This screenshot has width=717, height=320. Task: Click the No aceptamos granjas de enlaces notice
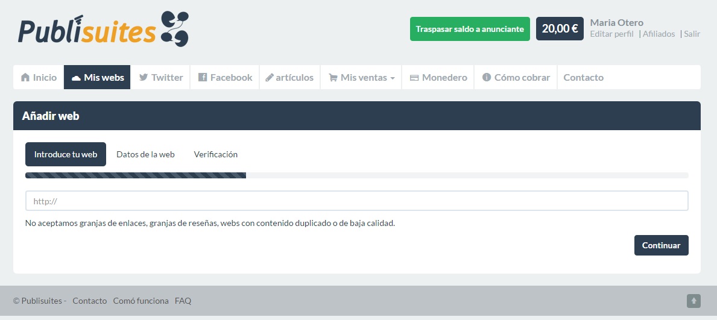tap(210, 224)
